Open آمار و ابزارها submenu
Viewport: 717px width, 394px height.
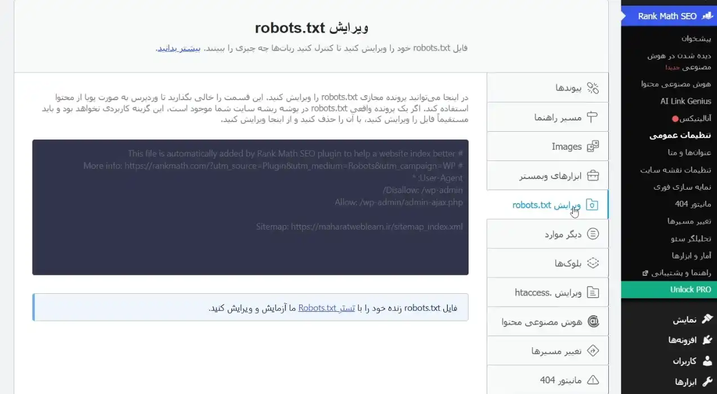click(x=691, y=256)
